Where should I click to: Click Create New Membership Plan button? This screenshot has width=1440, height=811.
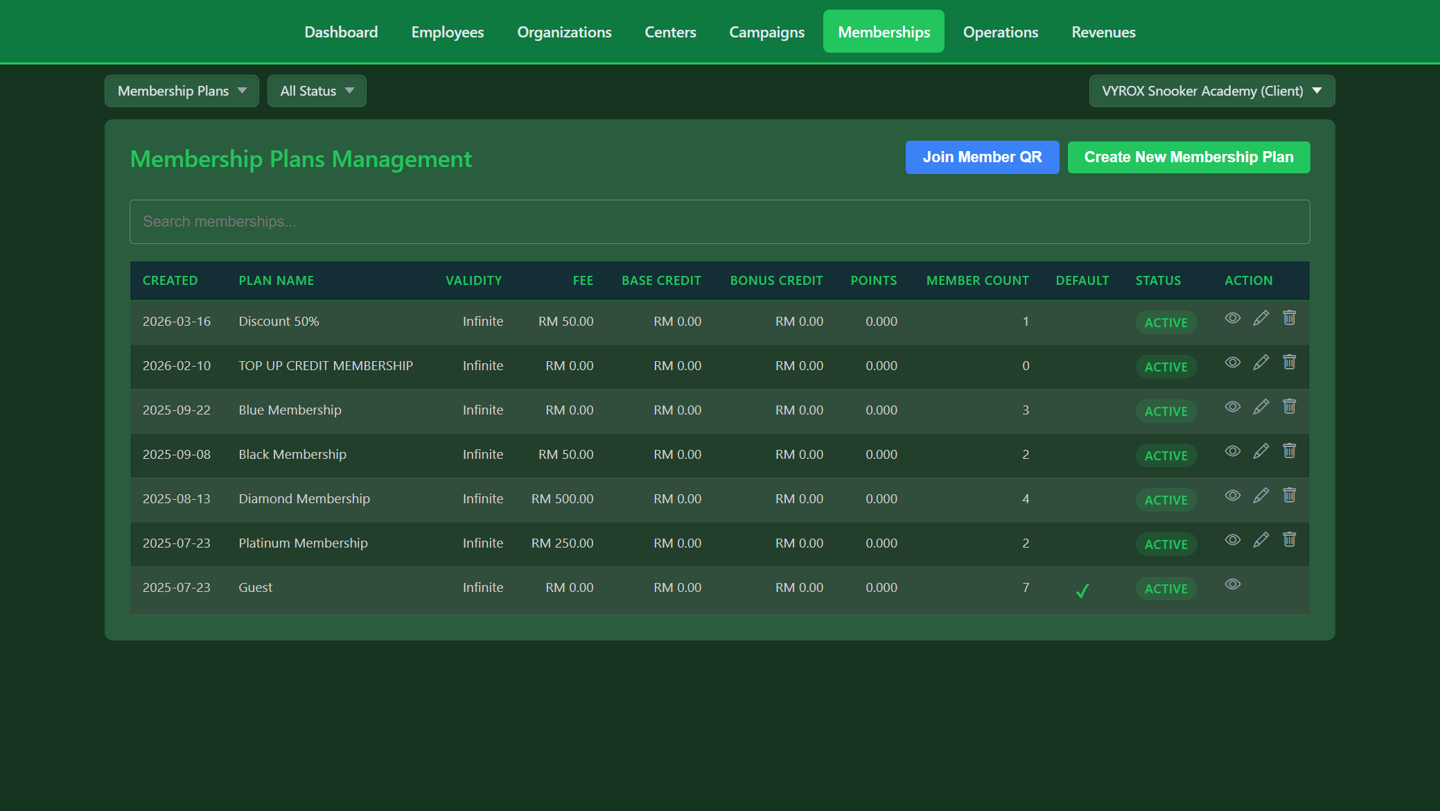coord(1188,157)
